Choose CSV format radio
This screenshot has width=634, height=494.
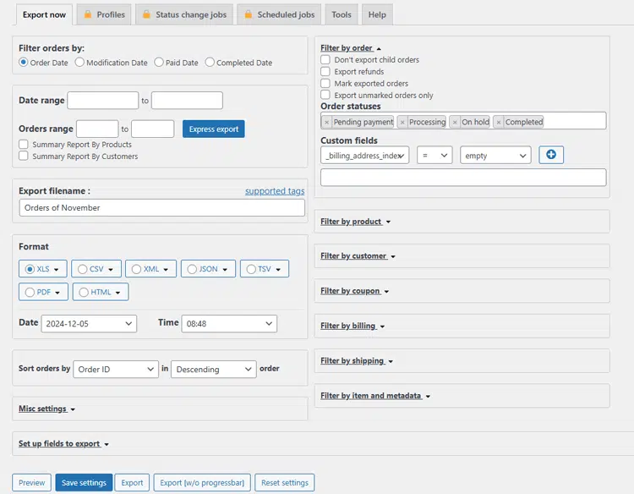83,269
